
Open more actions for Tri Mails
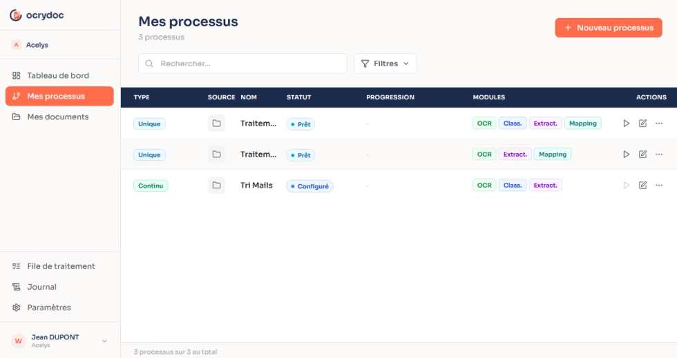pos(659,186)
